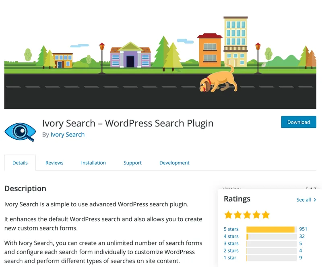Screen dimensions: 322x267
Task: Click the plugin title Ivory Search – WordPress Search Plugin
Action: coord(128,123)
